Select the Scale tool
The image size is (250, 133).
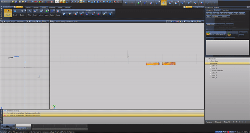(58, 13)
